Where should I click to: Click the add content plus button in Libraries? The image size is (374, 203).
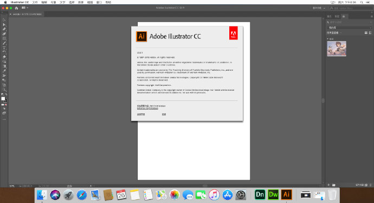pyautogui.click(x=328, y=185)
